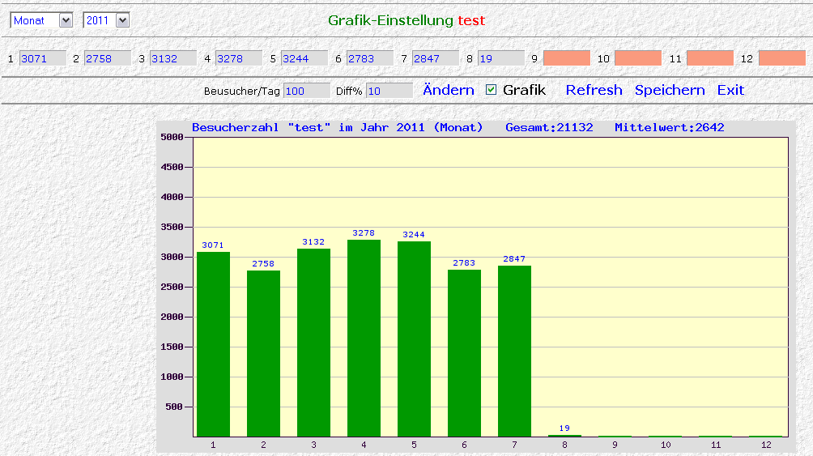This screenshot has width=813, height=456.
Task: Click the 'Grafik-Einstellung test' heading
Action: [x=406, y=20]
